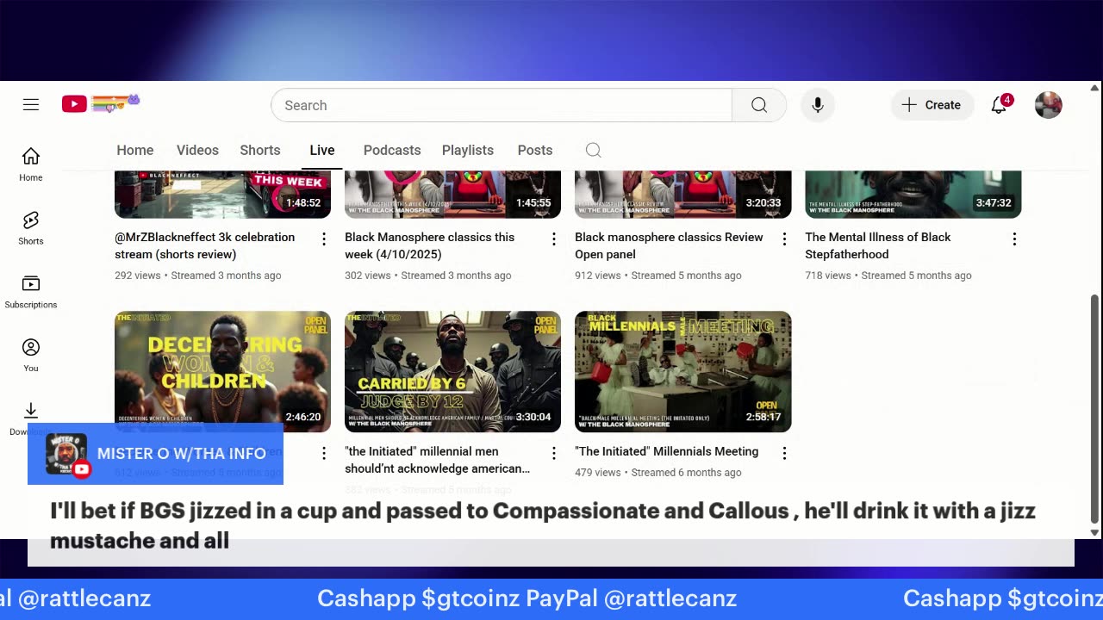This screenshot has width=1103, height=620.
Task: Open options for Mental Illness of Black Stepfatherhood
Action: (1014, 239)
